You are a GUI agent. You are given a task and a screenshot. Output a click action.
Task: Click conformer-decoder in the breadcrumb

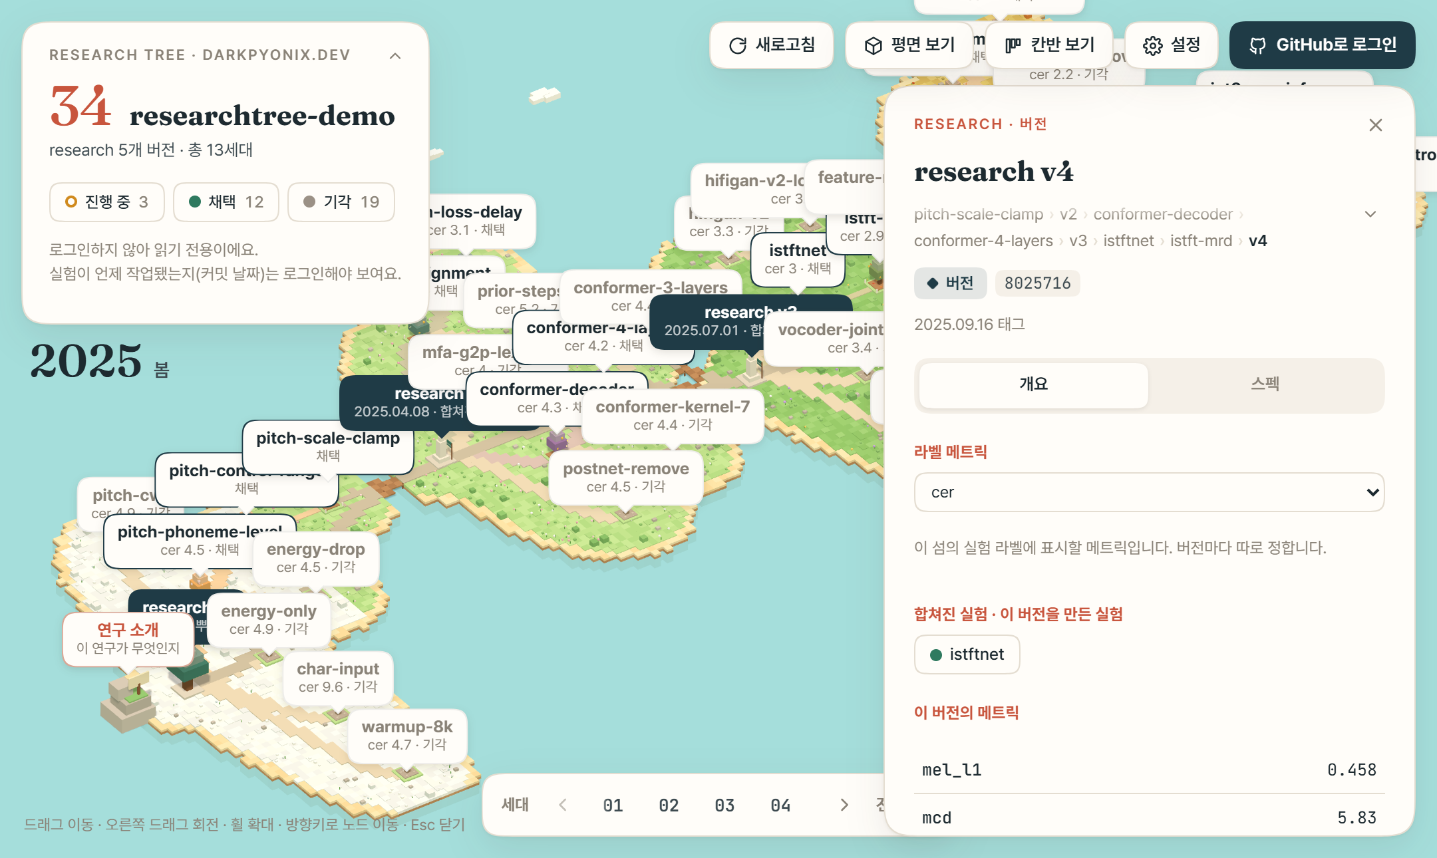click(1163, 214)
